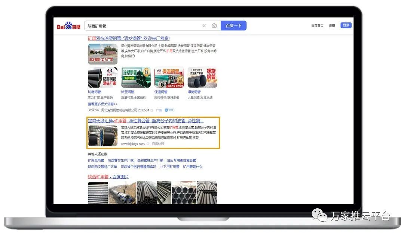This screenshot has height=234, width=404.
Task: Click the Baidu logo
Action: point(68,26)
